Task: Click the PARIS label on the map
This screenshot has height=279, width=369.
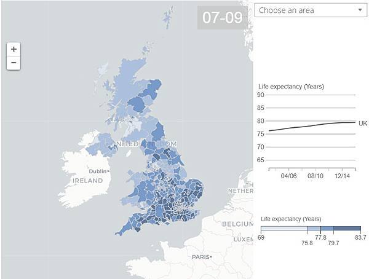Action: point(200,257)
